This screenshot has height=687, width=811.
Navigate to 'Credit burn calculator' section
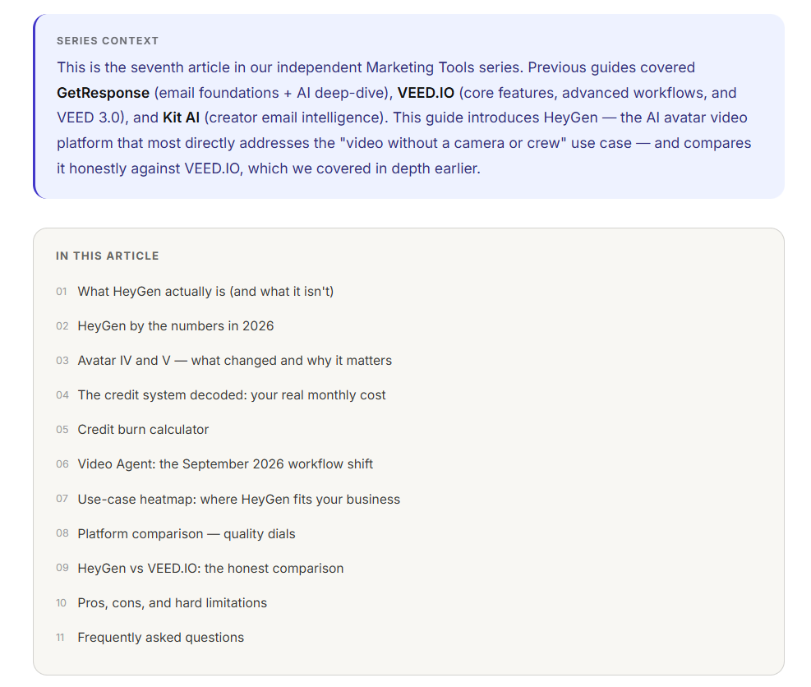(x=143, y=430)
